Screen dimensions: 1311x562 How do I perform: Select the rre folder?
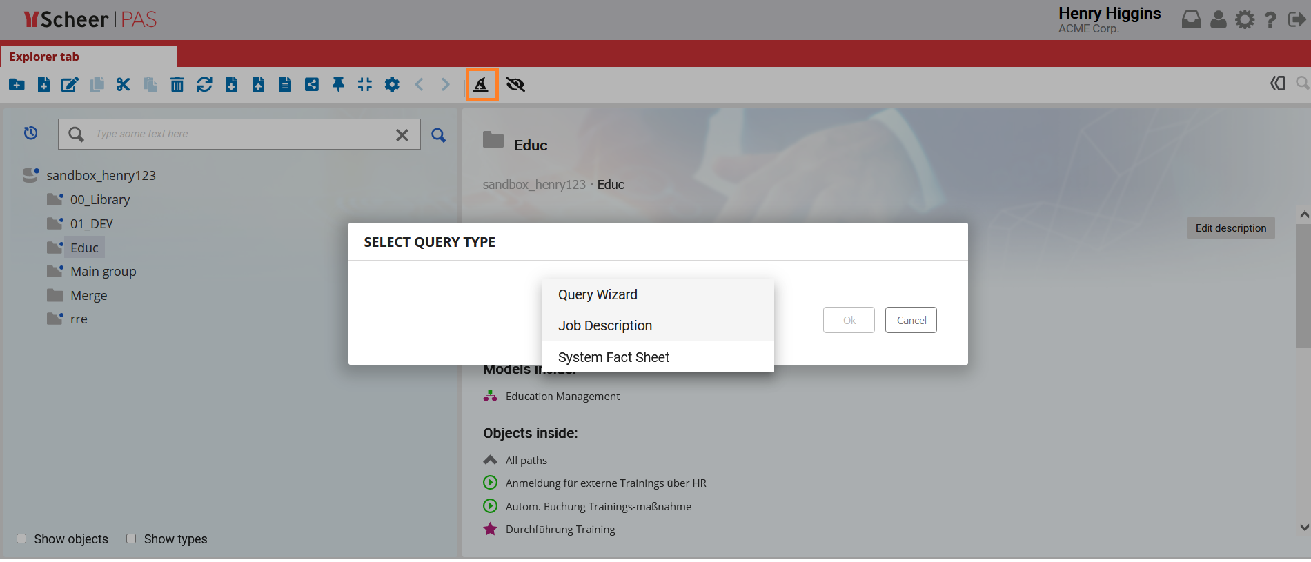pyautogui.click(x=79, y=319)
